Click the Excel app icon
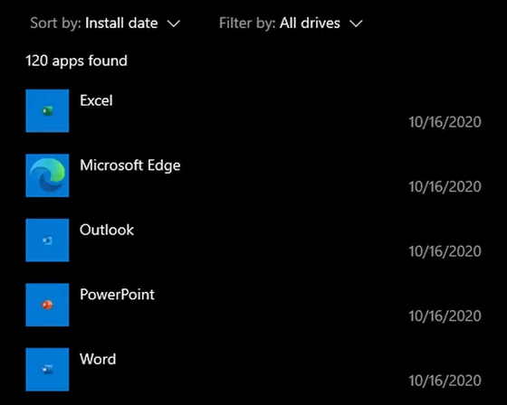507x405 pixels. pos(47,111)
